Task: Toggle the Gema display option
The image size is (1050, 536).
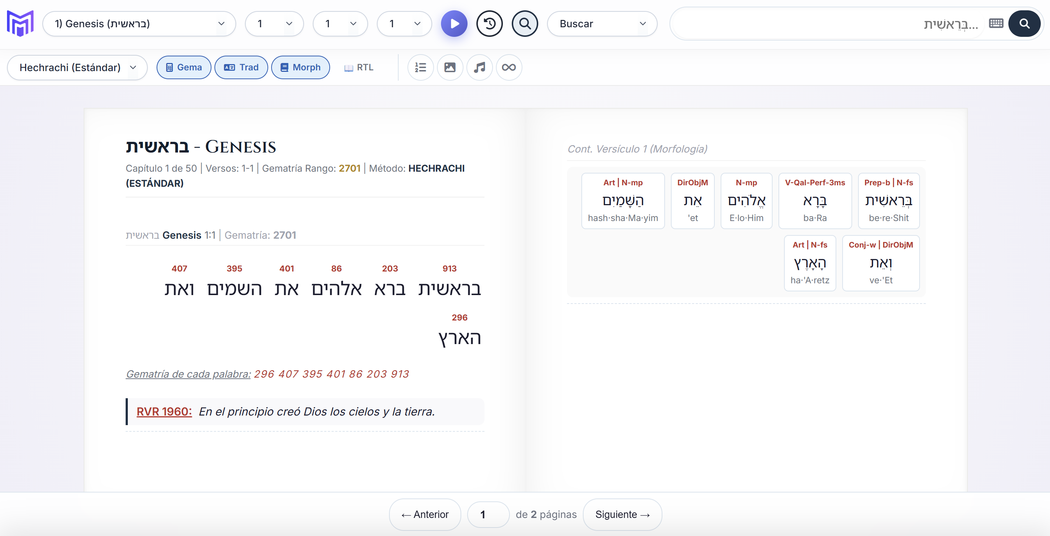Action: (x=184, y=67)
